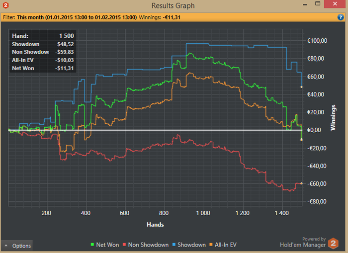Click the Non Showdown line endpoint marker
Image resolution: width=348 pixels, height=253 pixels.
(301, 183)
